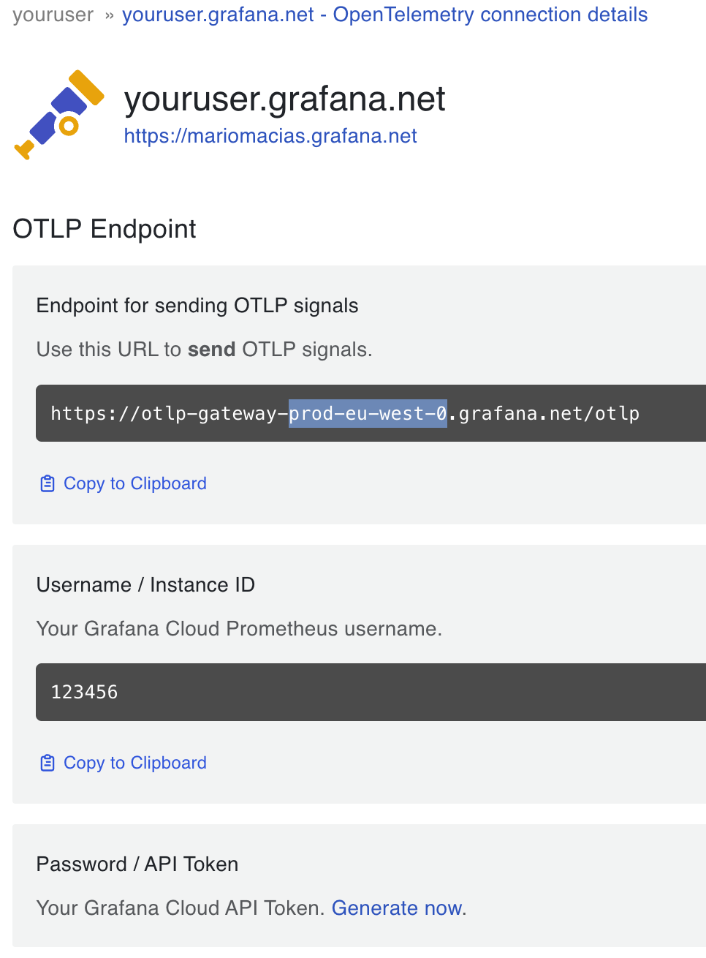Click the Password API Token section heading
This screenshot has width=706, height=958.
(x=137, y=864)
